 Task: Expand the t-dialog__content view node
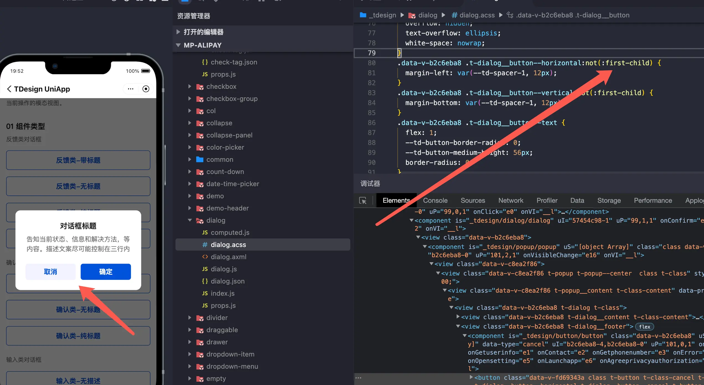(458, 317)
